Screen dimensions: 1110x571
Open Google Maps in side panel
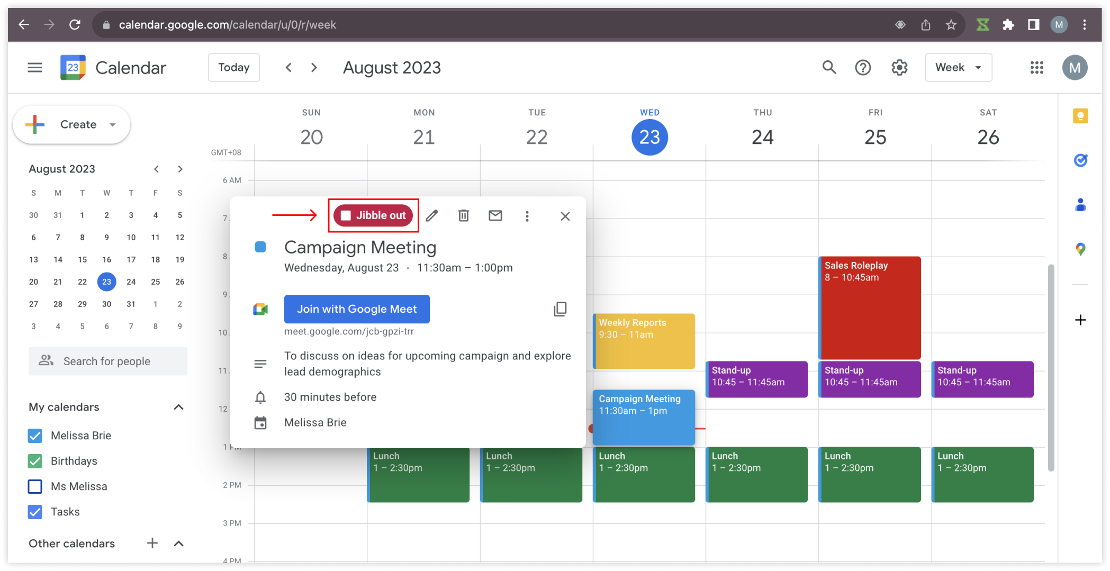click(x=1080, y=249)
